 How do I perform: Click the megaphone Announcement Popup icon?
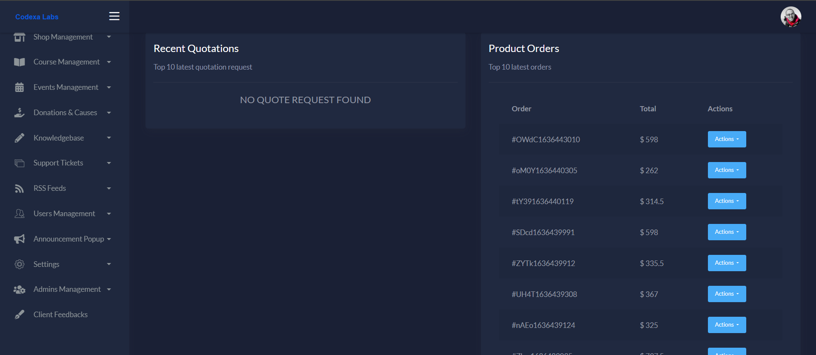coord(19,239)
